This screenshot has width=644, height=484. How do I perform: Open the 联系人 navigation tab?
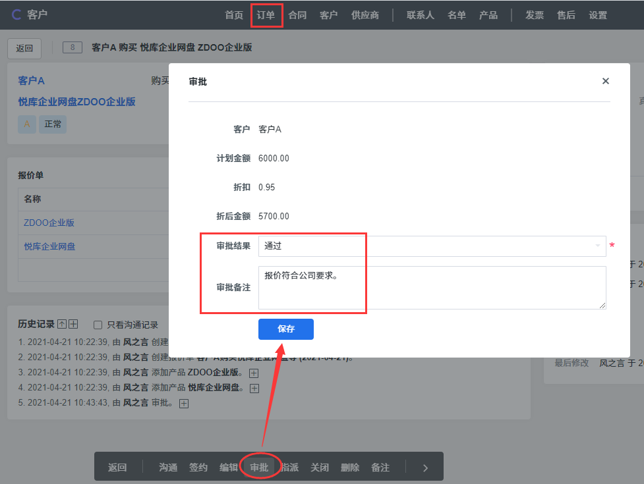point(420,15)
